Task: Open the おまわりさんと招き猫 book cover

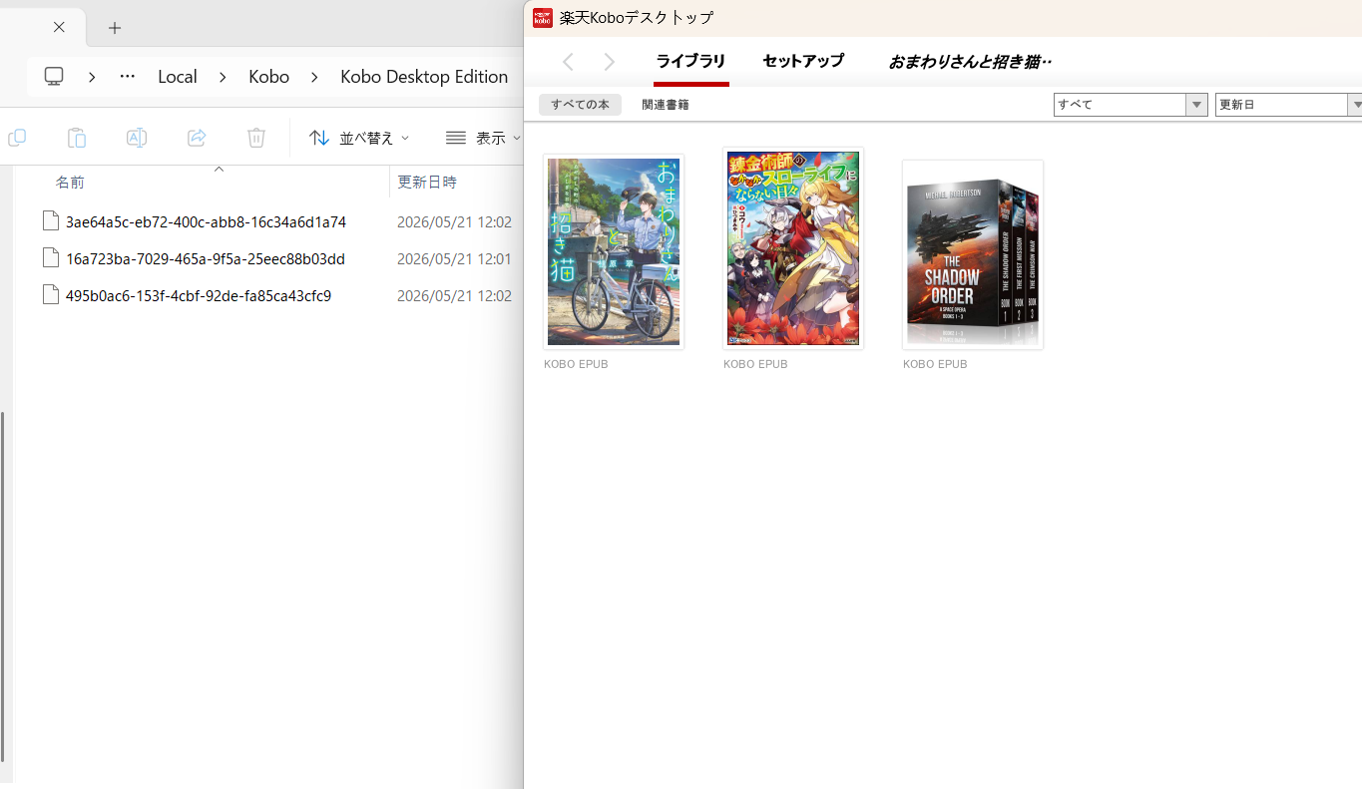Action: coord(614,251)
